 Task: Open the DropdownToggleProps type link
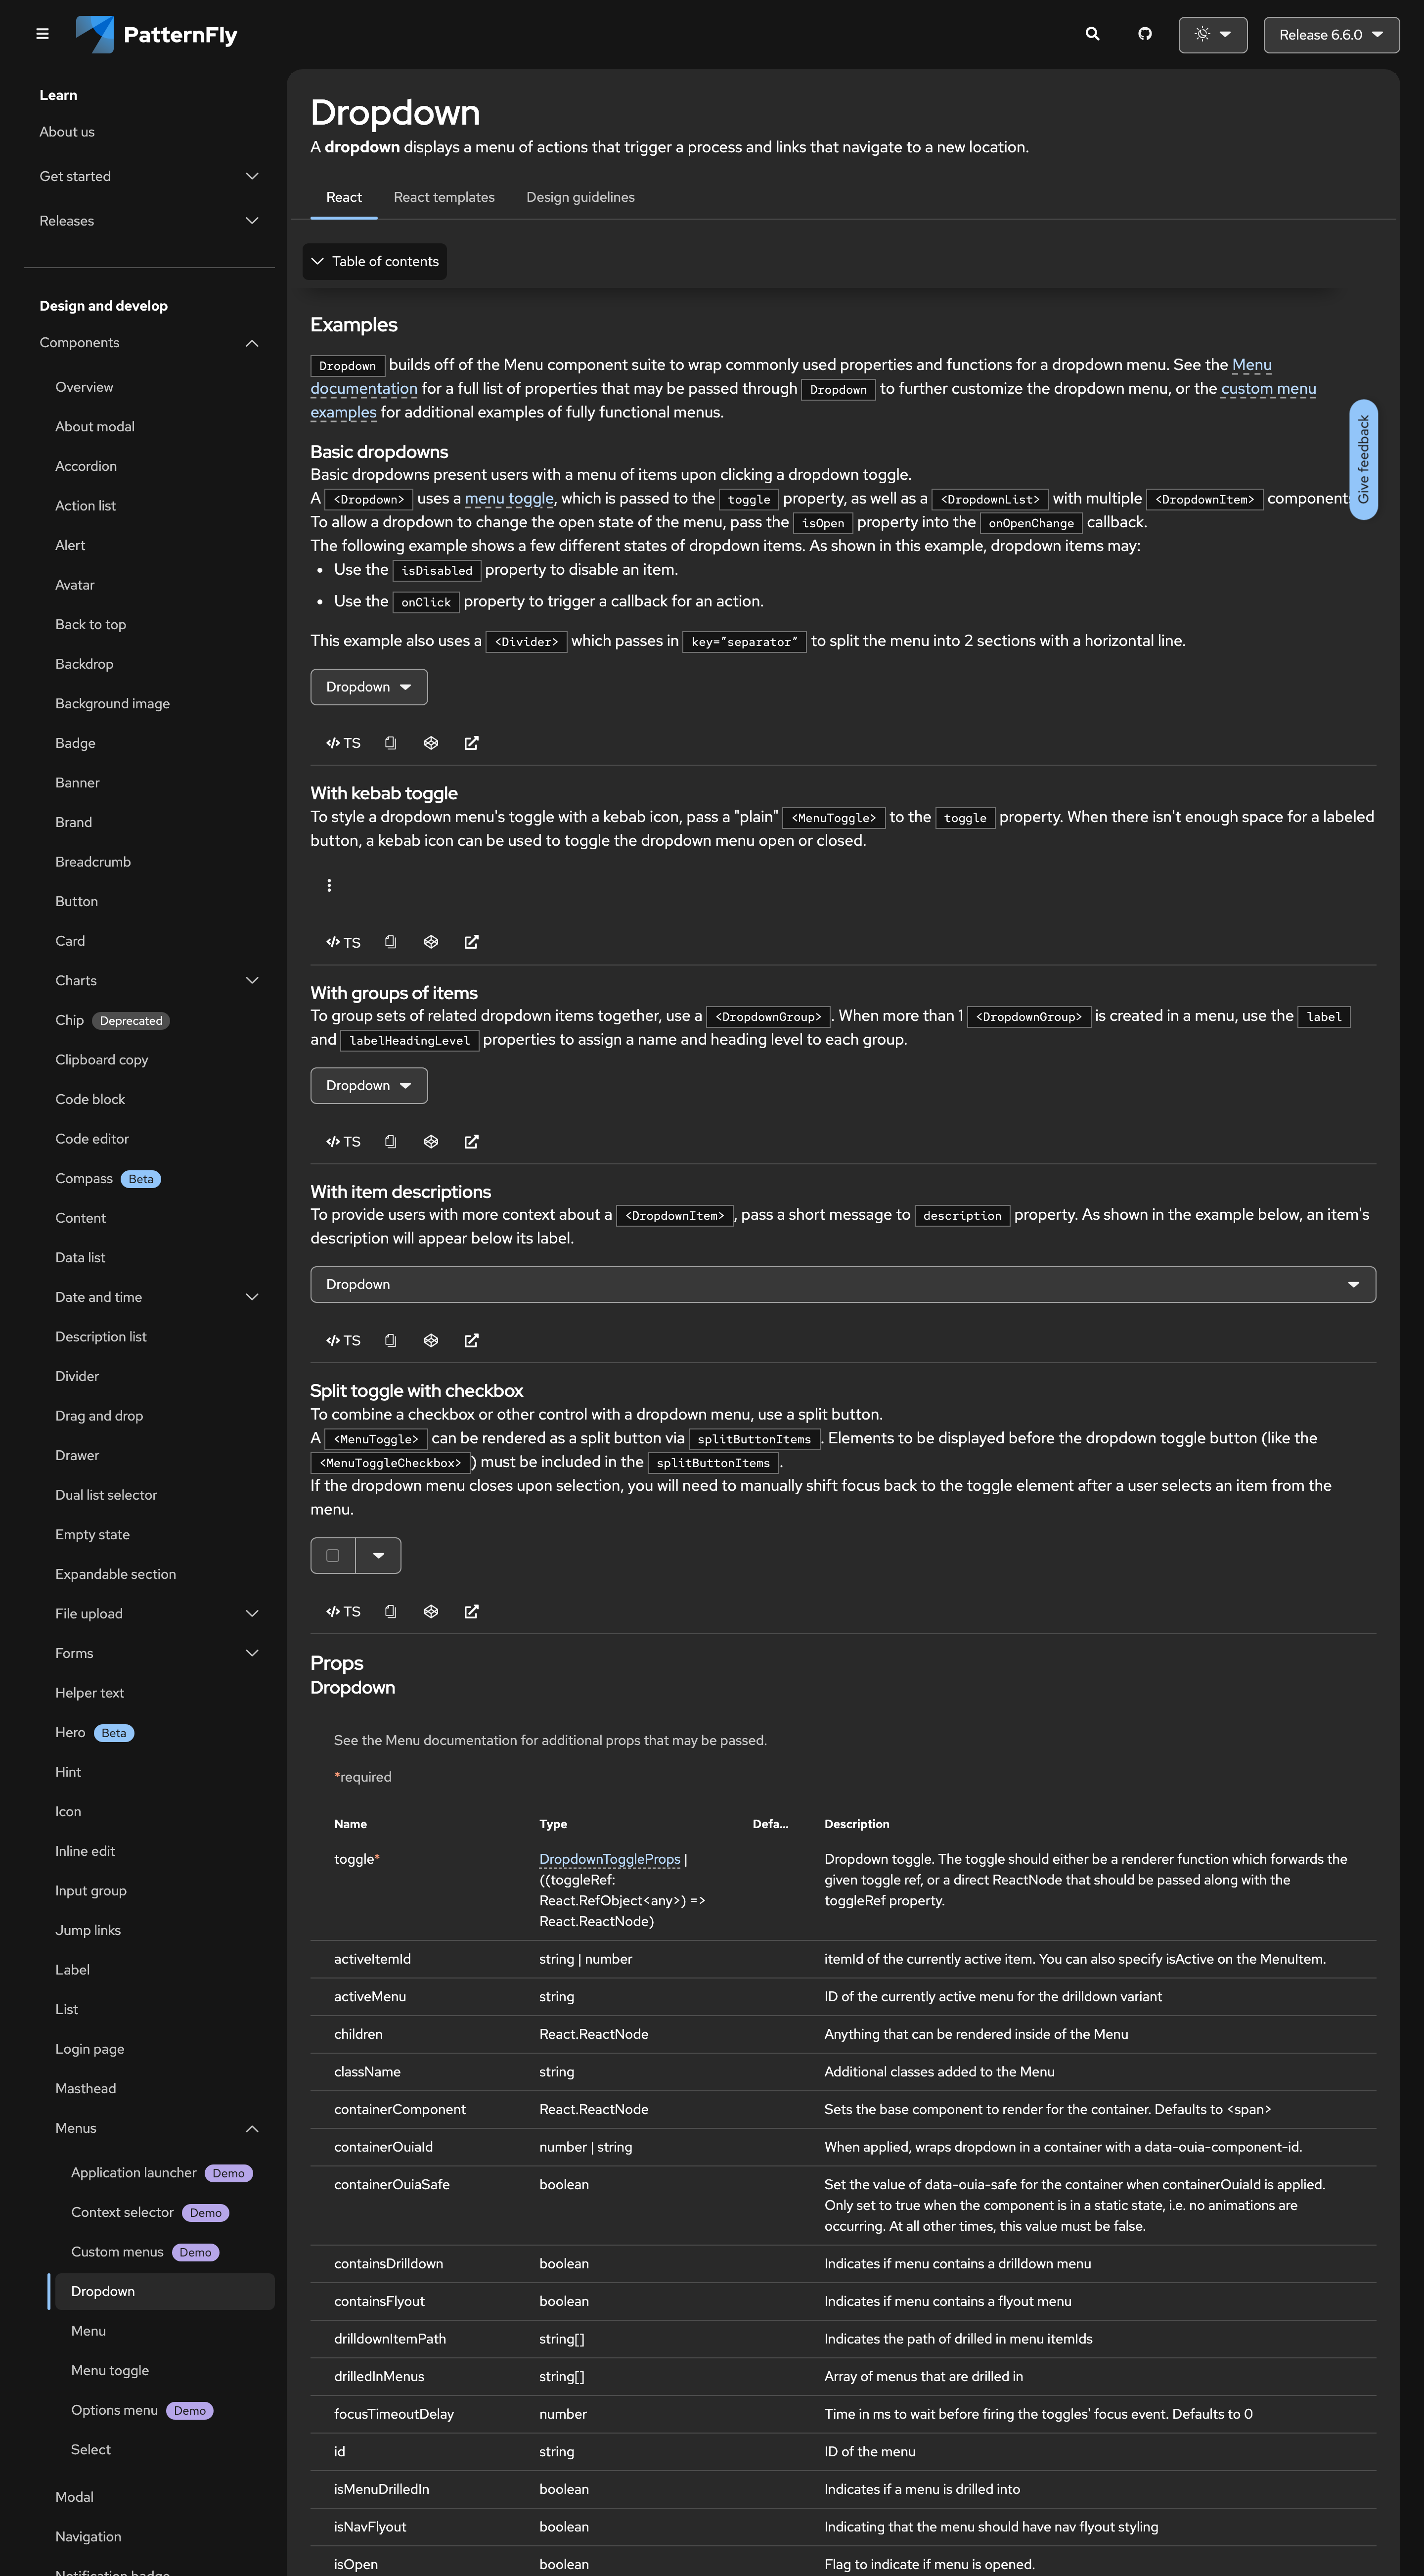pyautogui.click(x=610, y=1859)
